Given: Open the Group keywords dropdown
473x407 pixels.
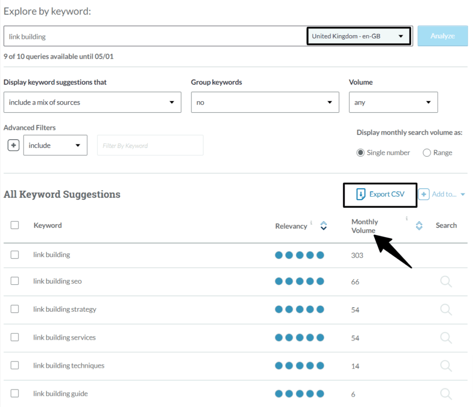Looking at the screenshot, I should (265, 102).
